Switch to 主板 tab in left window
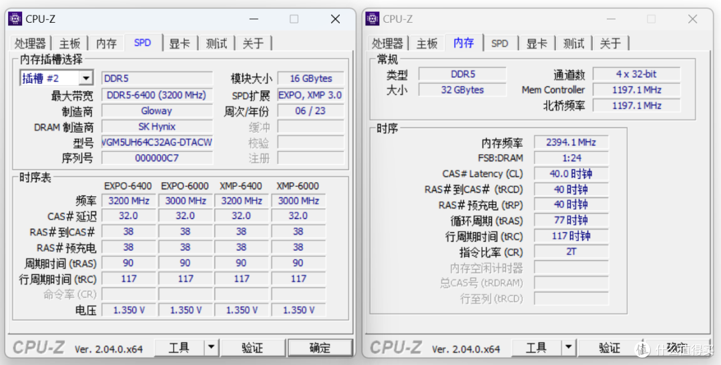The width and height of the screenshot is (721, 365). pos(70,43)
